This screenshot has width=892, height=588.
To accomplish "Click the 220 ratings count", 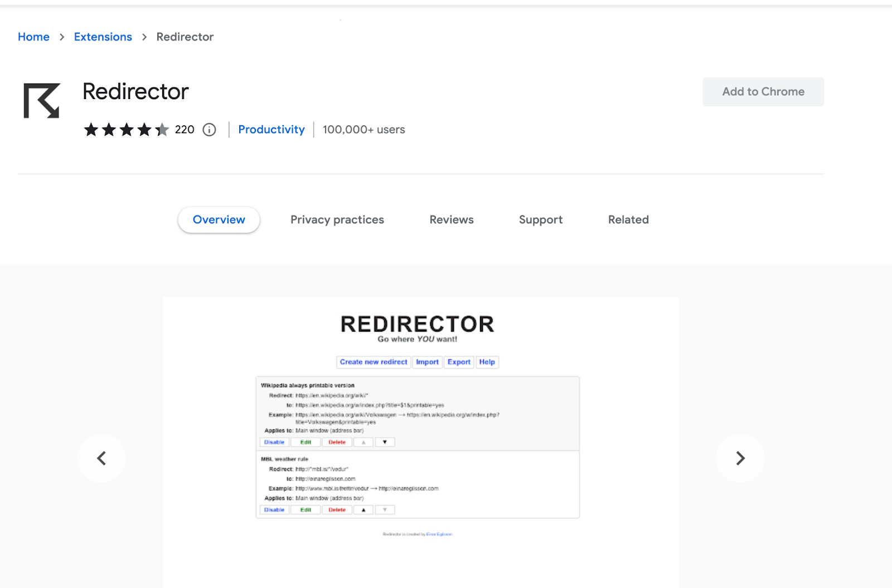I will pyautogui.click(x=185, y=130).
